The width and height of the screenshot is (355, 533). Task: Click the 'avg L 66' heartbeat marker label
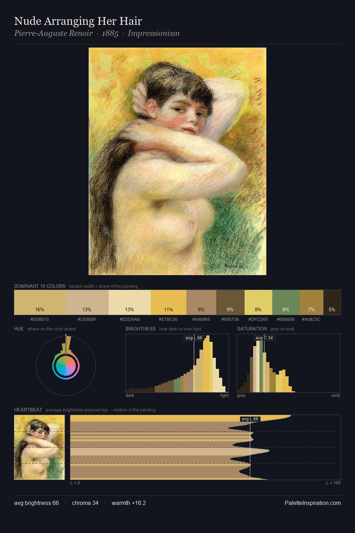point(250,419)
